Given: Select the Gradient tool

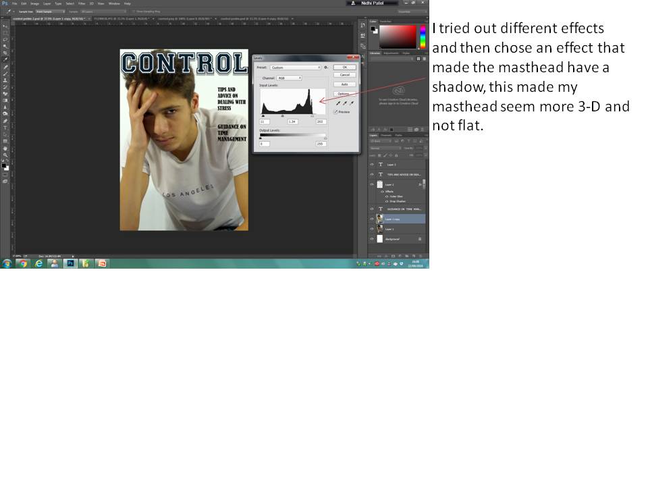Looking at the screenshot, I should (x=5, y=100).
